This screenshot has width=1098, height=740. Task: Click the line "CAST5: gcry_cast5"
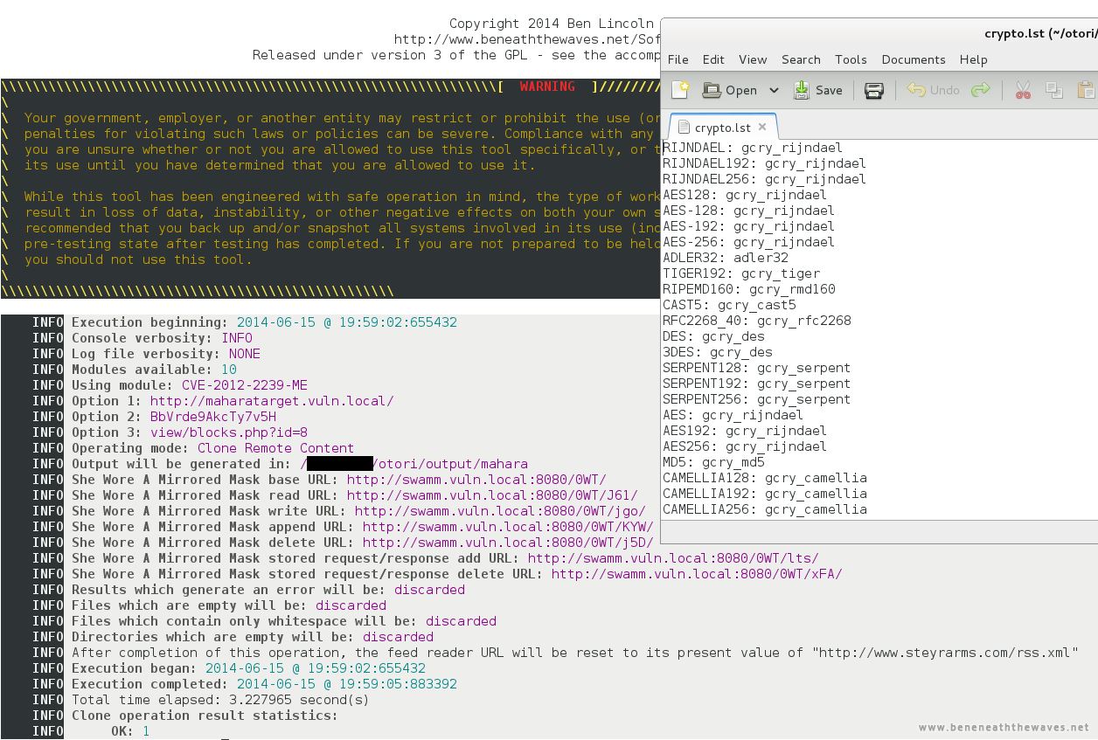[x=729, y=305]
